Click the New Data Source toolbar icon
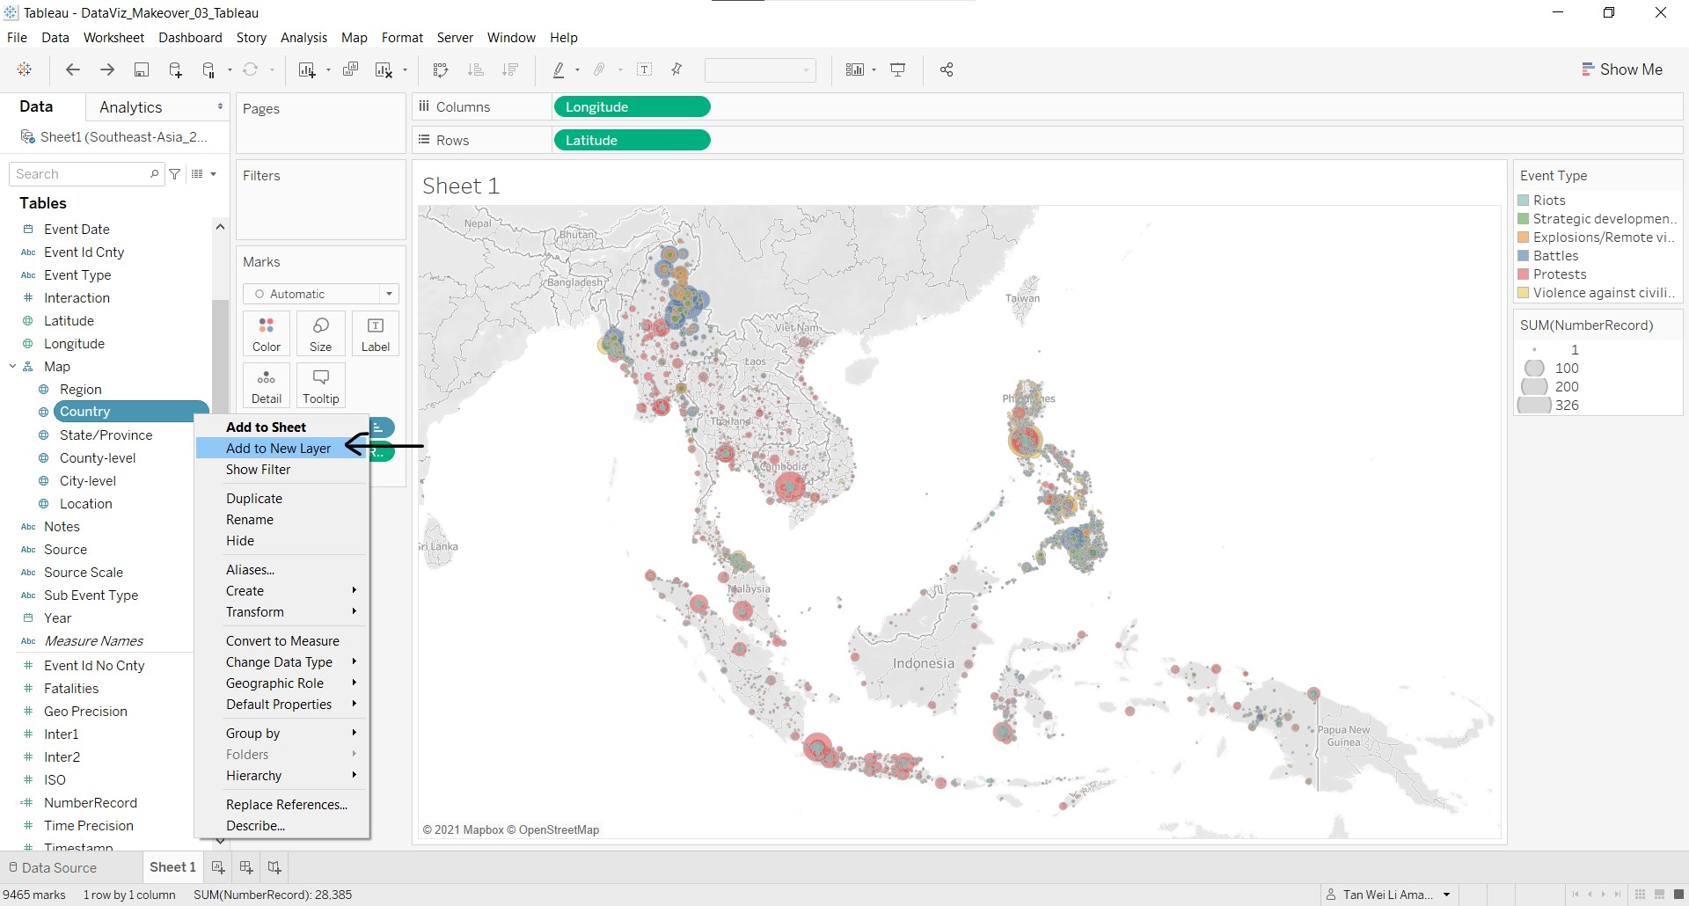Viewport: 1689px width, 906px height. click(175, 70)
